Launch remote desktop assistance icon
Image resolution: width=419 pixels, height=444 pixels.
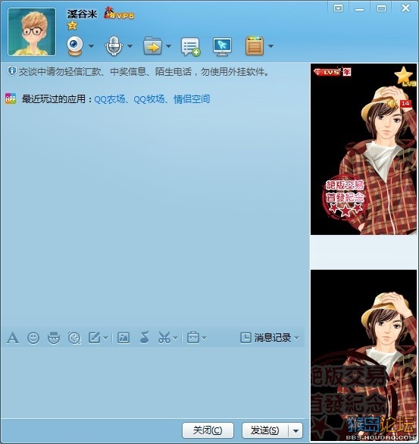[222, 46]
